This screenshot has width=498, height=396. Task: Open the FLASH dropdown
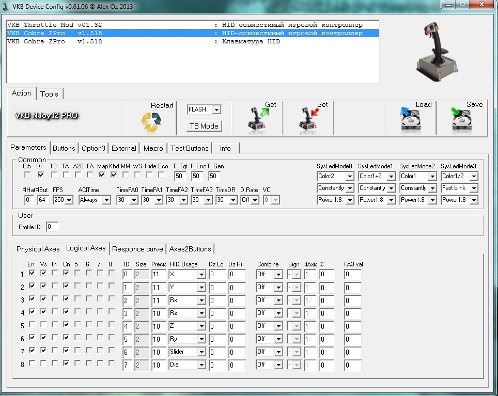(x=216, y=109)
